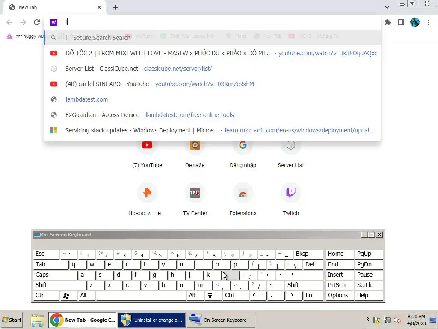
Task: Open the Chrome three-dot menu
Action: (429, 22)
